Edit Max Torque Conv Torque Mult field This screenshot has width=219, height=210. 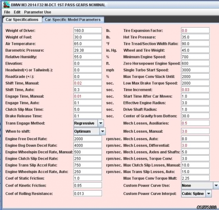click(x=195, y=178)
